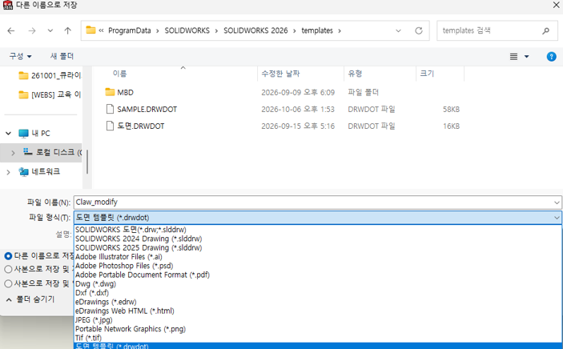The width and height of the screenshot is (563, 349).
Task: Open the address bar history dropdown
Action: coord(398,31)
